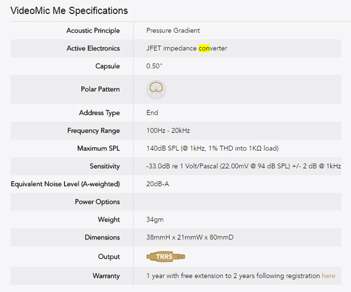Click the Pressure Gradient value
The image size is (351, 292).
click(173, 30)
